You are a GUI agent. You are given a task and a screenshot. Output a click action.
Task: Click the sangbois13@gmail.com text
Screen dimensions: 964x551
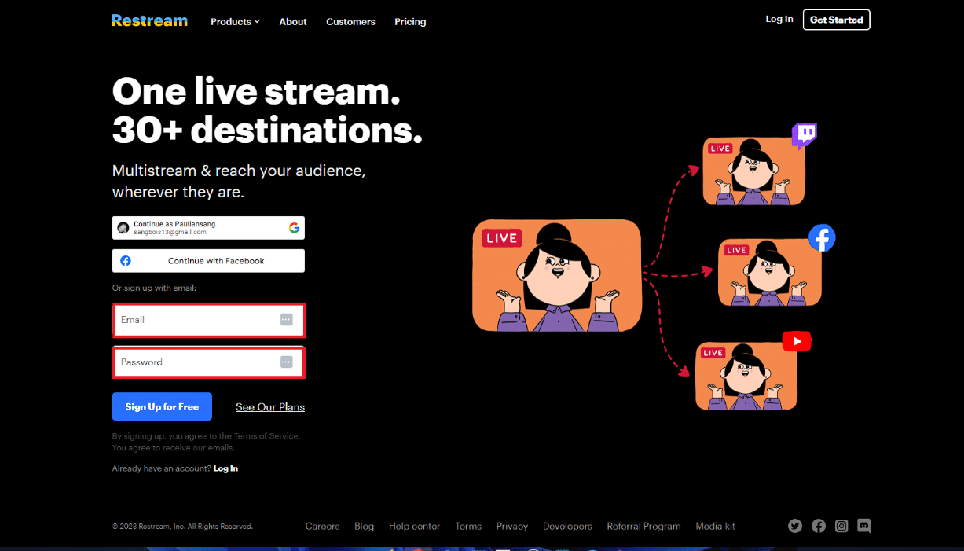pyautogui.click(x=170, y=233)
